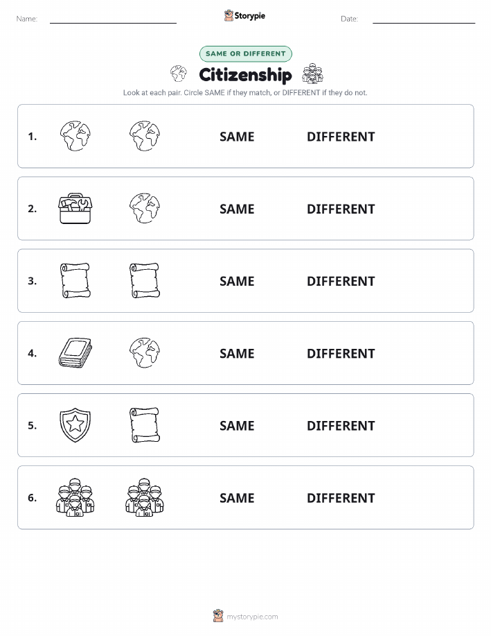Click the SAME OR DIFFERENT badge
The height and width of the screenshot is (636, 491).
point(245,53)
